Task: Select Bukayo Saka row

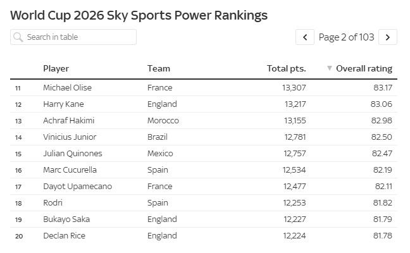Action: pos(204,219)
